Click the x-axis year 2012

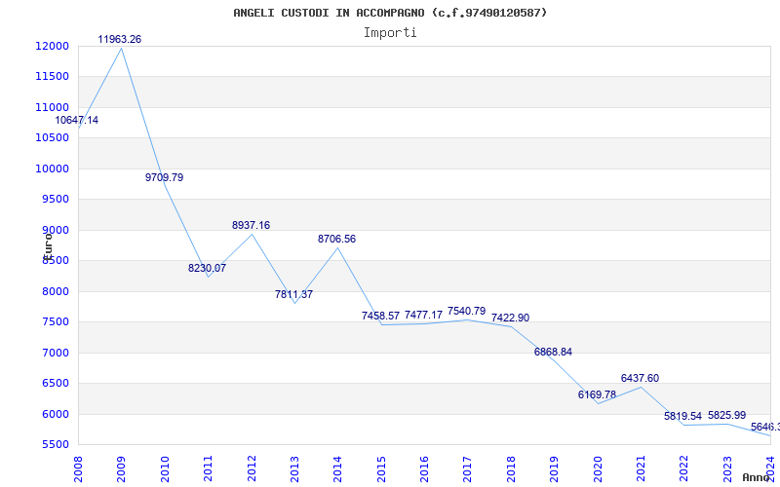tap(252, 468)
